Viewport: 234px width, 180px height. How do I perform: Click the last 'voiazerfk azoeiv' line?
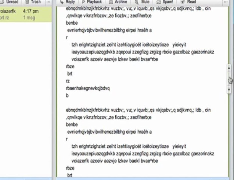[115, 161]
